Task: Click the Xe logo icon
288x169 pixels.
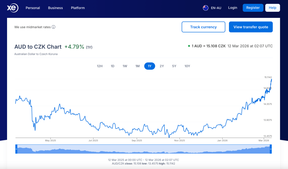Action: (13, 8)
